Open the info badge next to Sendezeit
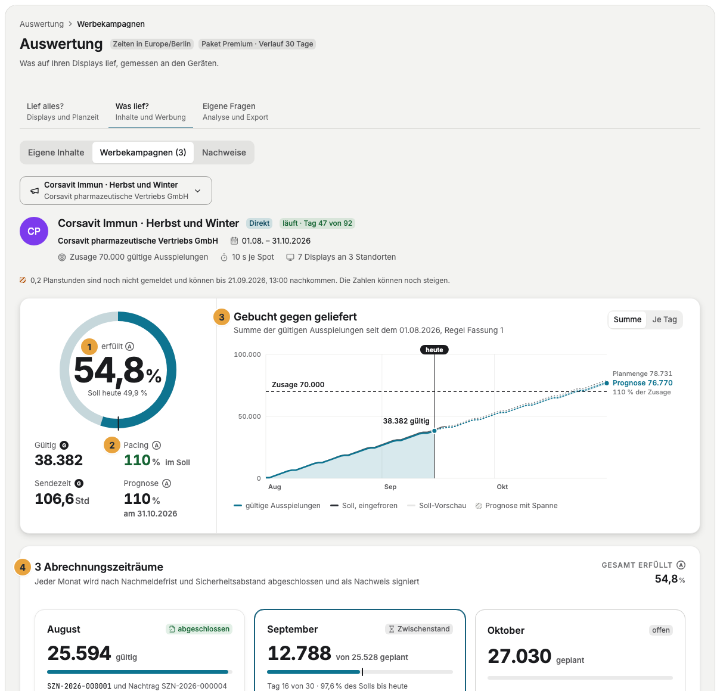720x691 pixels. [x=79, y=483]
